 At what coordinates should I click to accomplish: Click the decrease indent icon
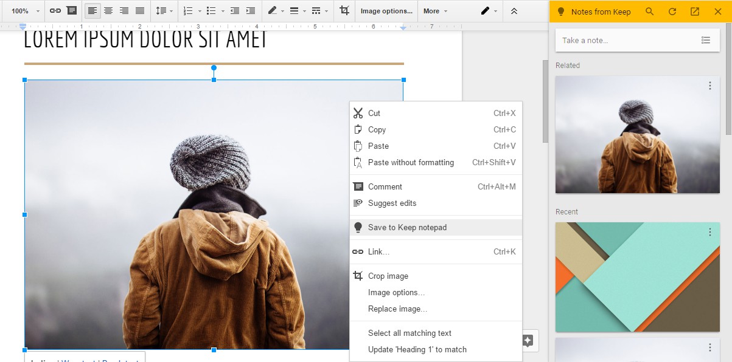pos(235,11)
